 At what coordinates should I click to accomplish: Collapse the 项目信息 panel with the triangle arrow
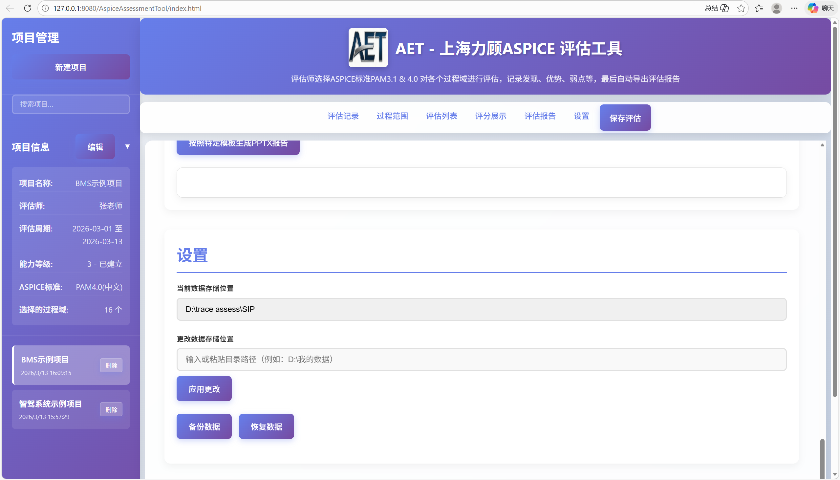[x=127, y=146]
